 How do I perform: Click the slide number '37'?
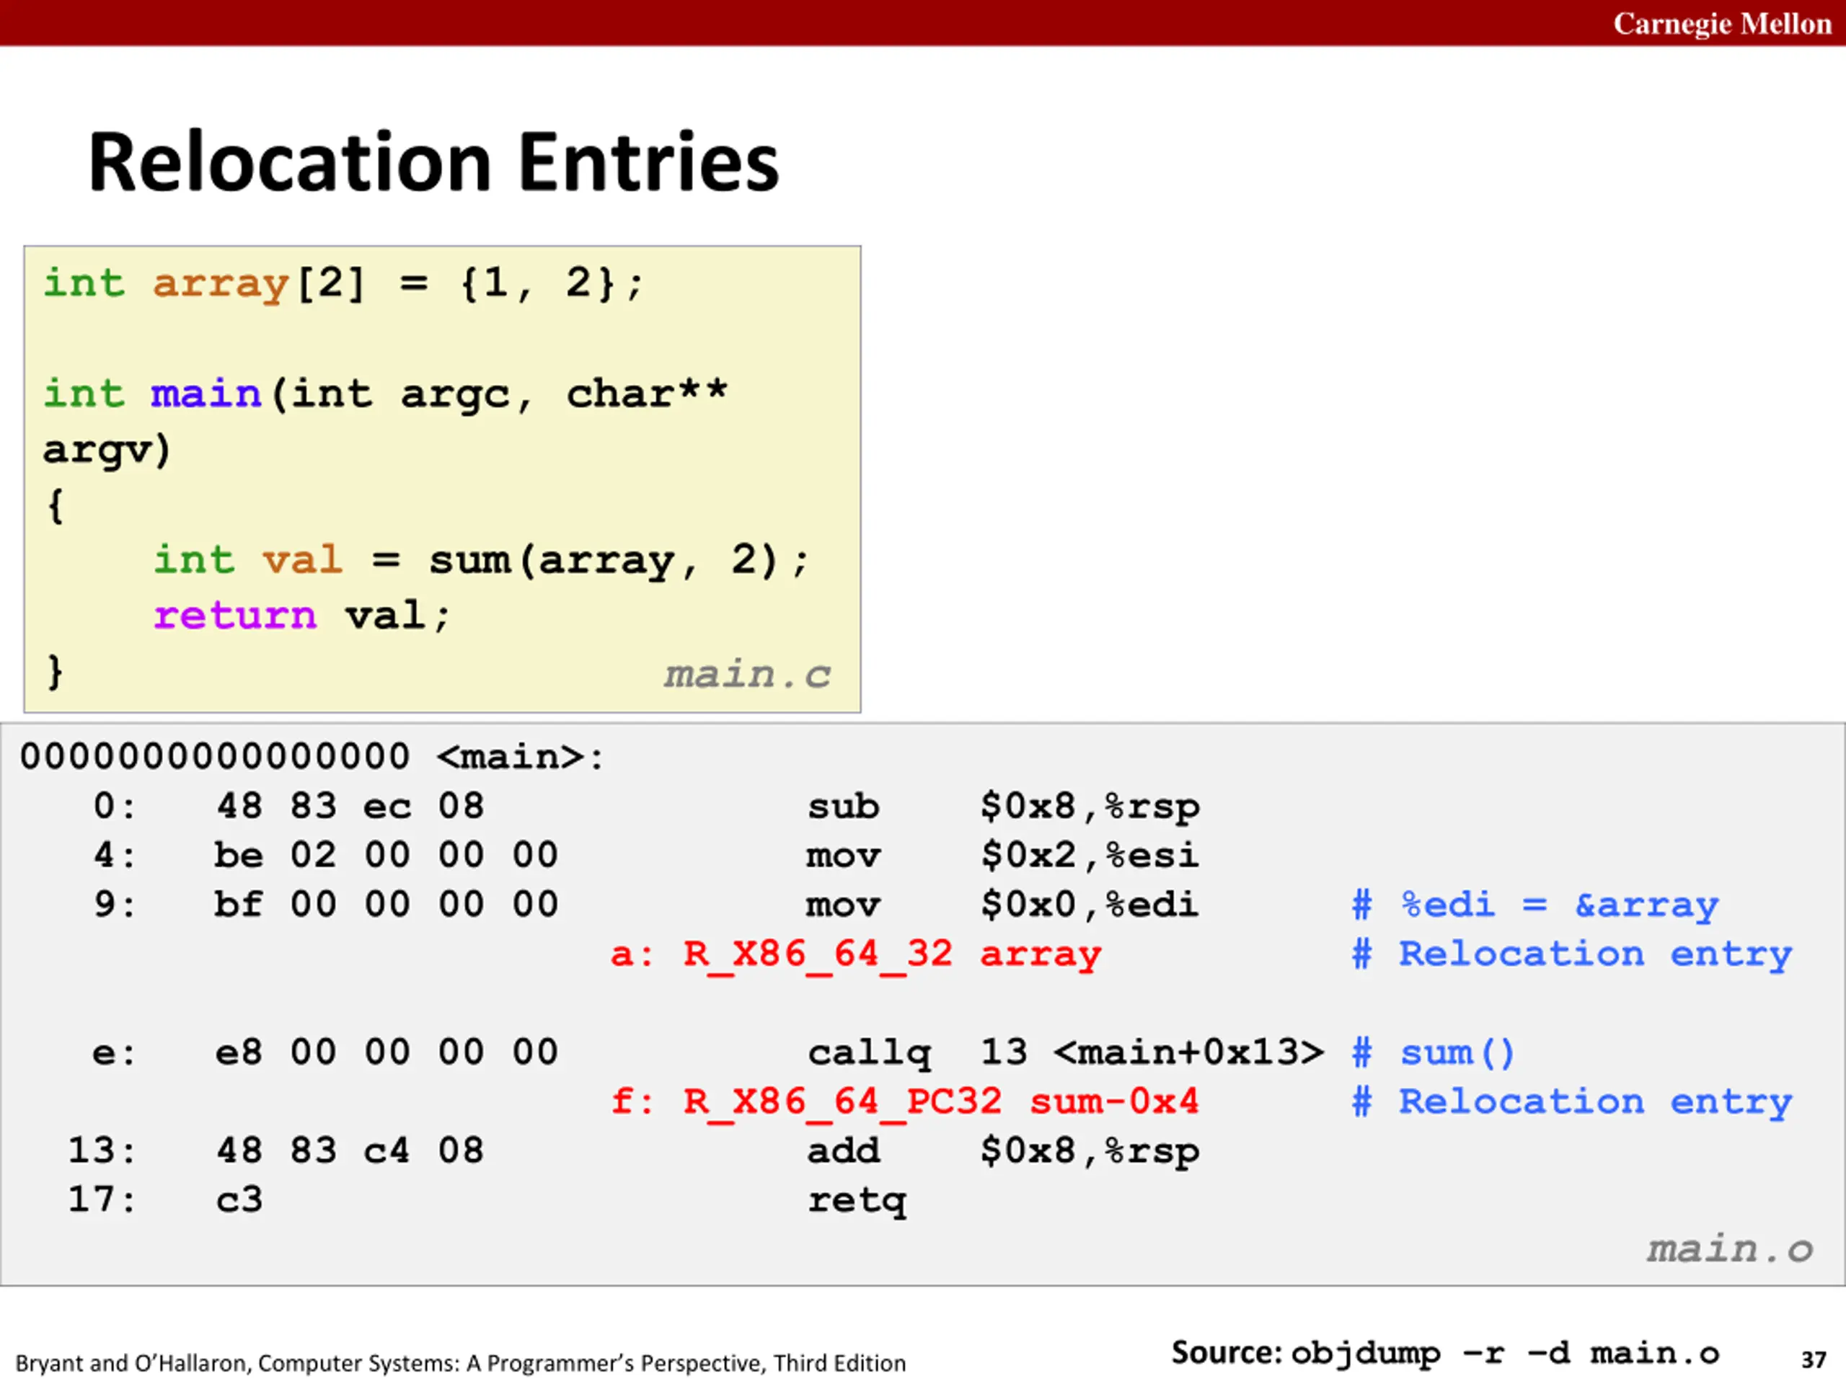(1814, 1361)
